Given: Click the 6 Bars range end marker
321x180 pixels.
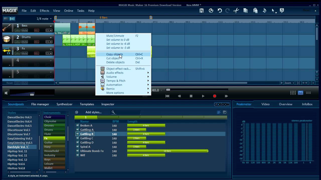Looking at the screenshot, I should [151, 17].
